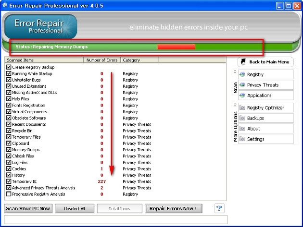Image resolution: width=303 pixels, height=227 pixels.
Task: Open the Settings option
Action: coord(266,139)
